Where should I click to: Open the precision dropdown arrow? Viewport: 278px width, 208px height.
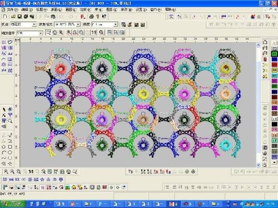coord(116,25)
